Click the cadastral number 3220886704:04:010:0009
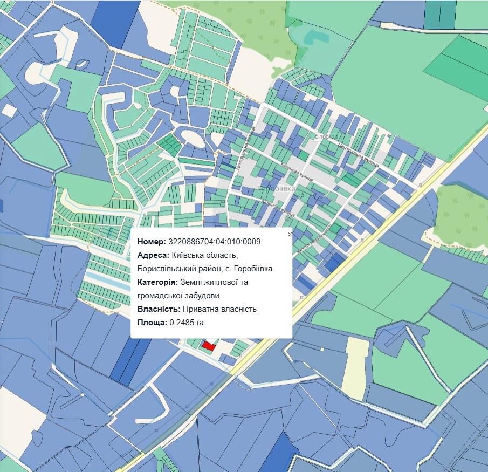The width and height of the screenshot is (488, 472). click(214, 242)
